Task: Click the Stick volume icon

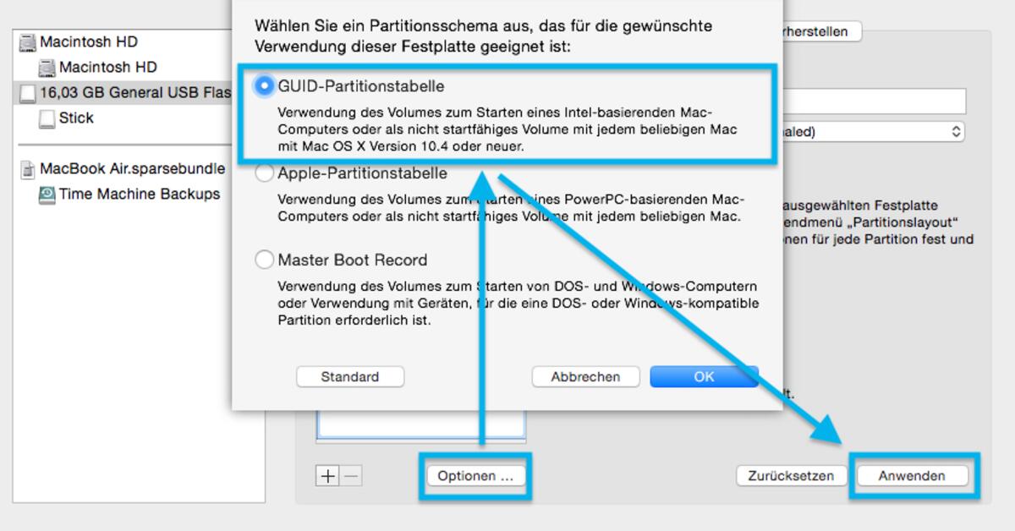Action: 47,118
